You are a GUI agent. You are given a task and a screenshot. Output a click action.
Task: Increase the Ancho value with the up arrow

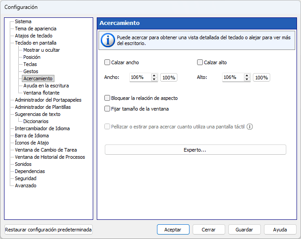point(154,76)
